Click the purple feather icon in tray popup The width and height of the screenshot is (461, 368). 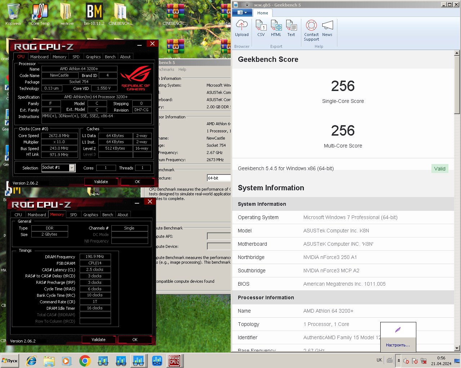click(398, 330)
